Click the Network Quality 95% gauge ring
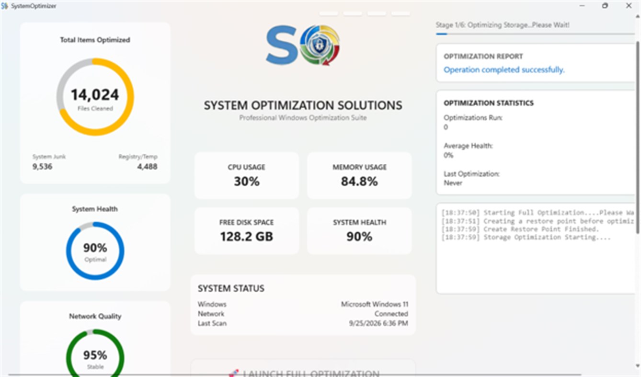 tap(95, 353)
